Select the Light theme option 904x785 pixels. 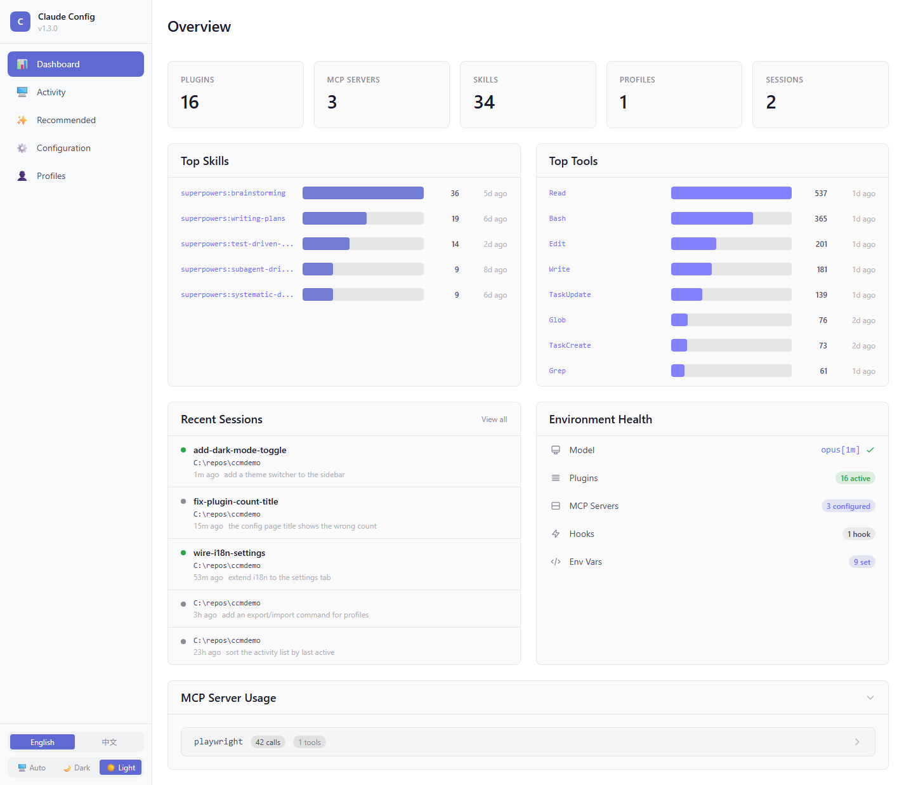pos(121,767)
